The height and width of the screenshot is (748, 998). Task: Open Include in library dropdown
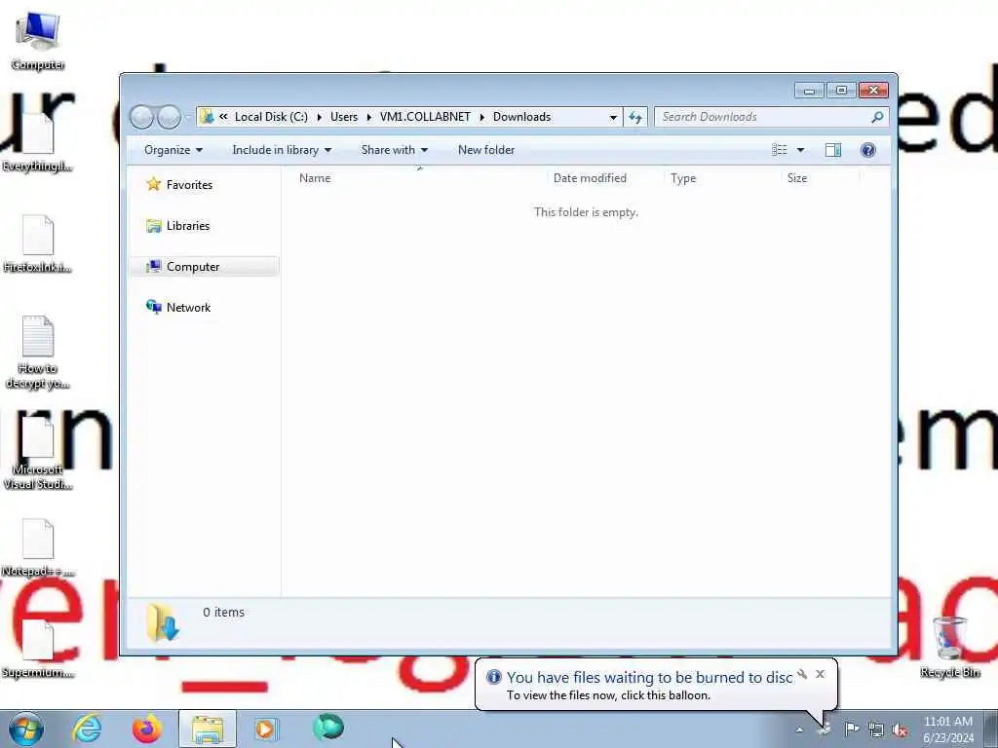[282, 150]
